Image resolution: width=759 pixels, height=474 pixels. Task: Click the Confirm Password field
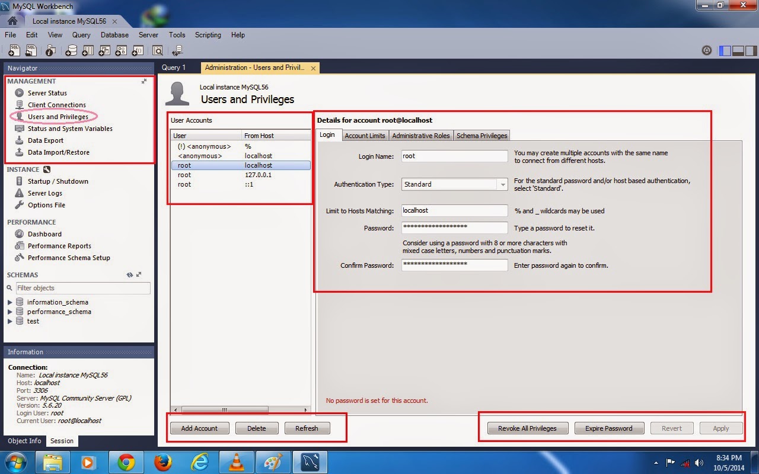454,265
